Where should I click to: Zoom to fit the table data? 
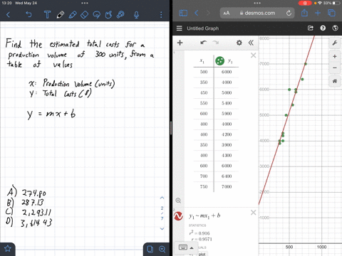(178, 201)
